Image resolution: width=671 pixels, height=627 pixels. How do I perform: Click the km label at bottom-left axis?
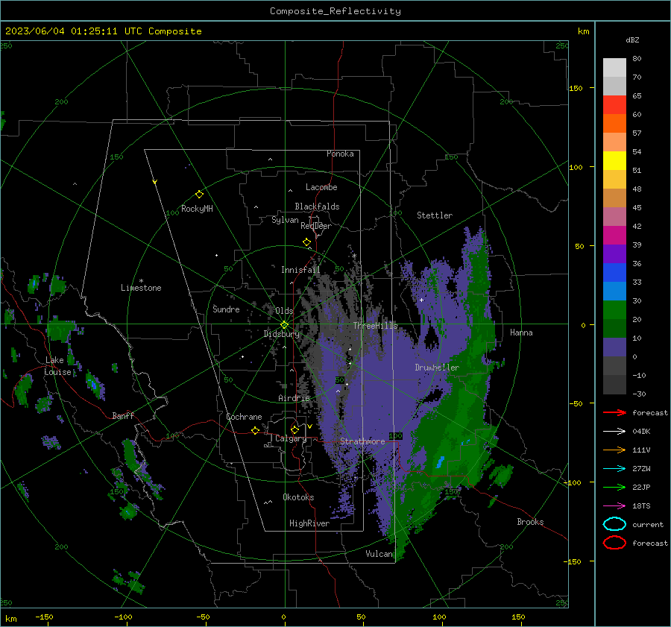[10, 619]
